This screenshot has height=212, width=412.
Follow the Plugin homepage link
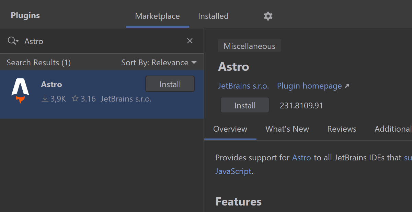coord(309,86)
